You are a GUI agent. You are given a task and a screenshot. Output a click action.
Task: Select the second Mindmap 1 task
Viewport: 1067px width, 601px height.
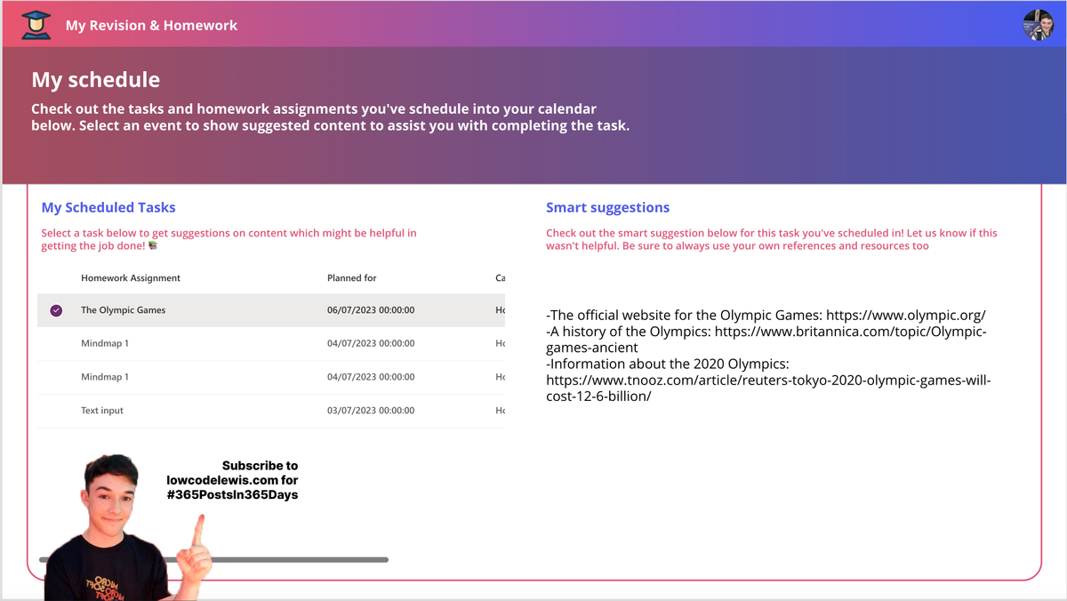[105, 377]
